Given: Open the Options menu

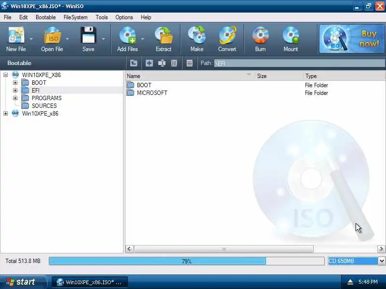Looking at the screenshot, I should pos(124,17).
